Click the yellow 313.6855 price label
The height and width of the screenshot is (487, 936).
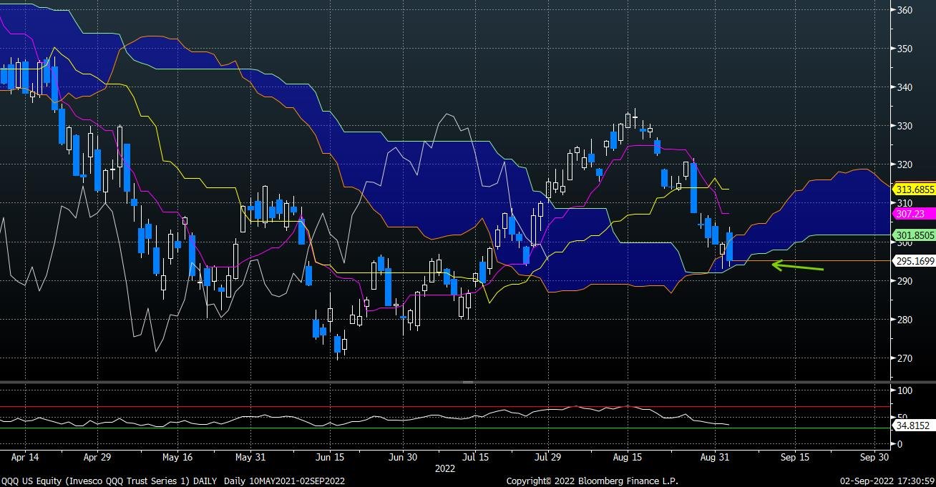[917, 190]
